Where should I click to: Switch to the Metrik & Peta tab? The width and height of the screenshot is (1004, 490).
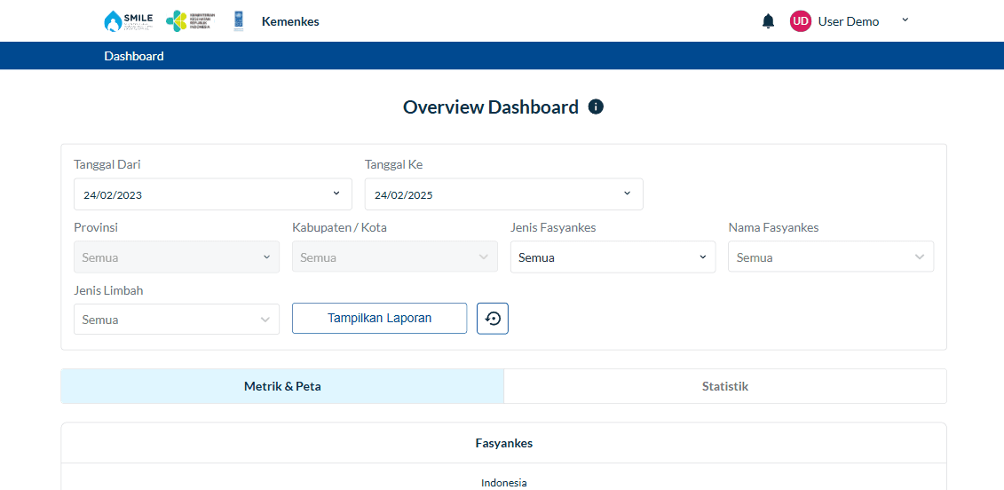pyautogui.click(x=282, y=386)
